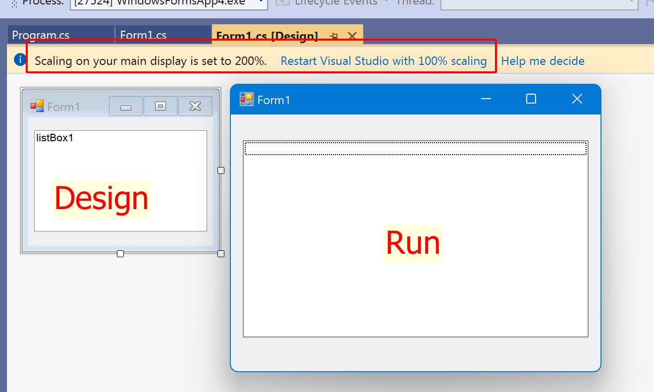
Task: Open the Process dropdown
Action: pyautogui.click(x=261, y=2)
